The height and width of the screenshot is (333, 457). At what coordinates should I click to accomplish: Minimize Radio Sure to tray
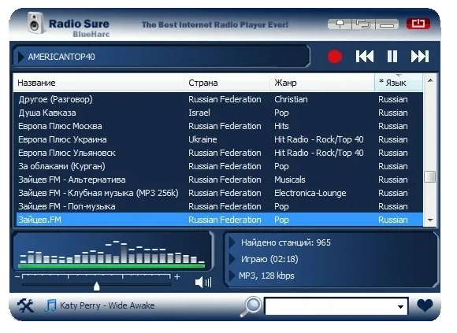[387, 24]
